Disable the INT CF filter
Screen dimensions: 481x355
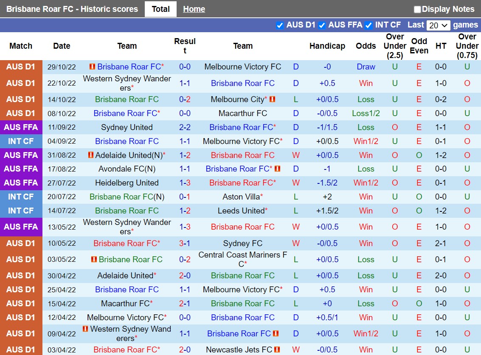[x=368, y=25]
